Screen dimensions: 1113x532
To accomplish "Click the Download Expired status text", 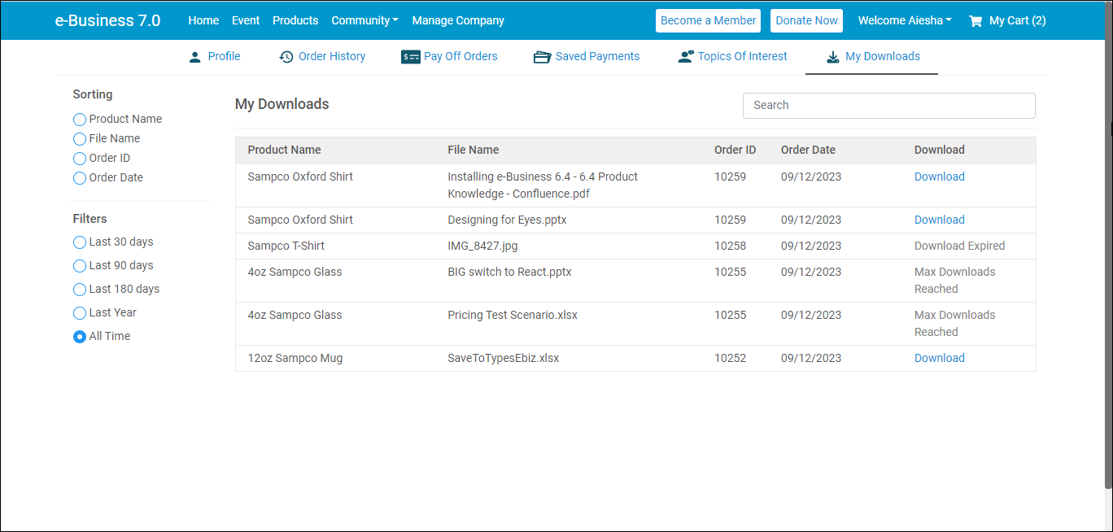I will point(960,246).
